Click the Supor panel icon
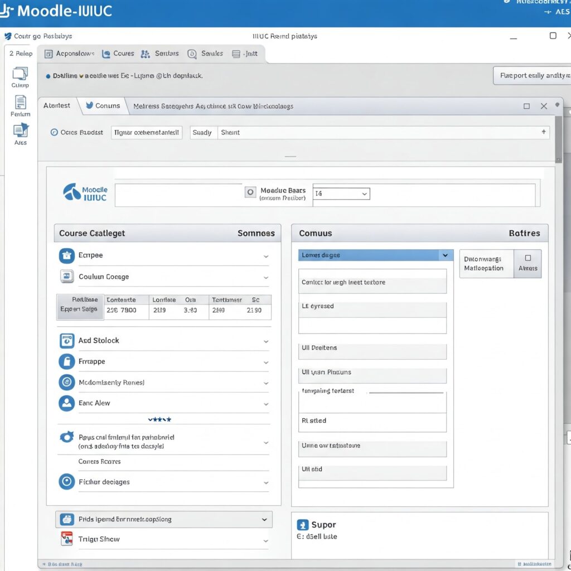The width and height of the screenshot is (571, 571). pyautogui.click(x=303, y=525)
